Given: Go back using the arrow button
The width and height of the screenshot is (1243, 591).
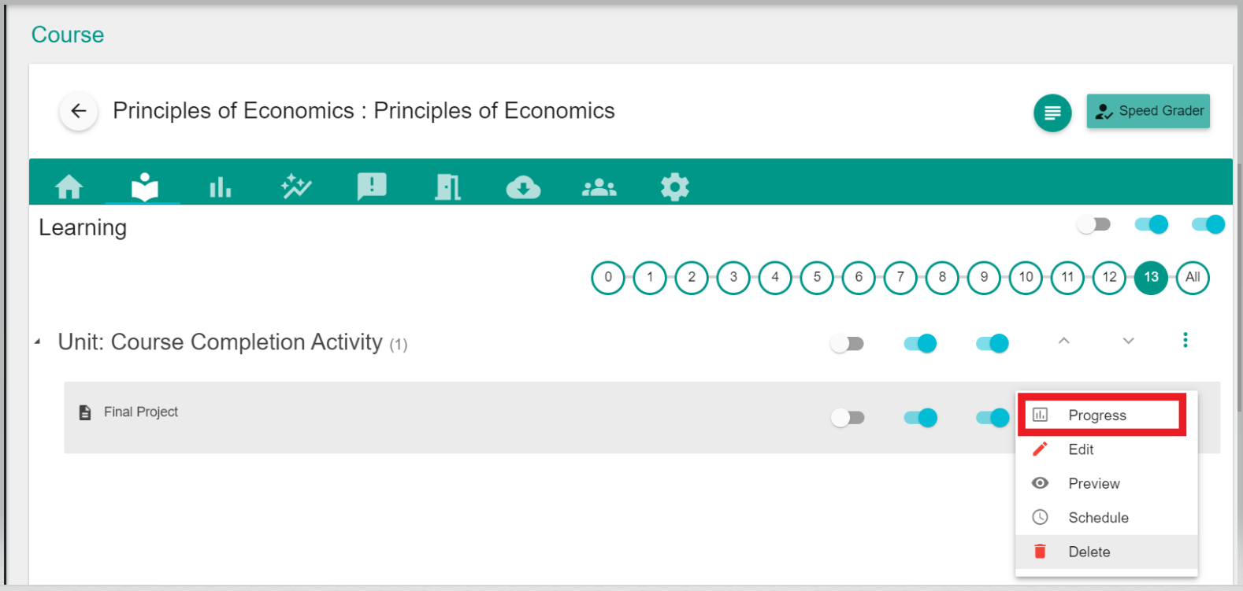Looking at the screenshot, I should click(79, 111).
